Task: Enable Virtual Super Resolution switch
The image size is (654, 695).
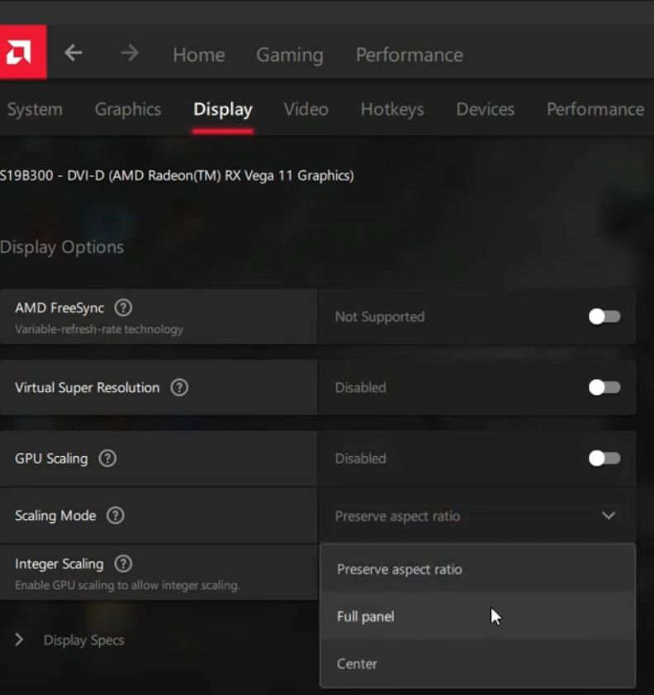Action: click(604, 388)
